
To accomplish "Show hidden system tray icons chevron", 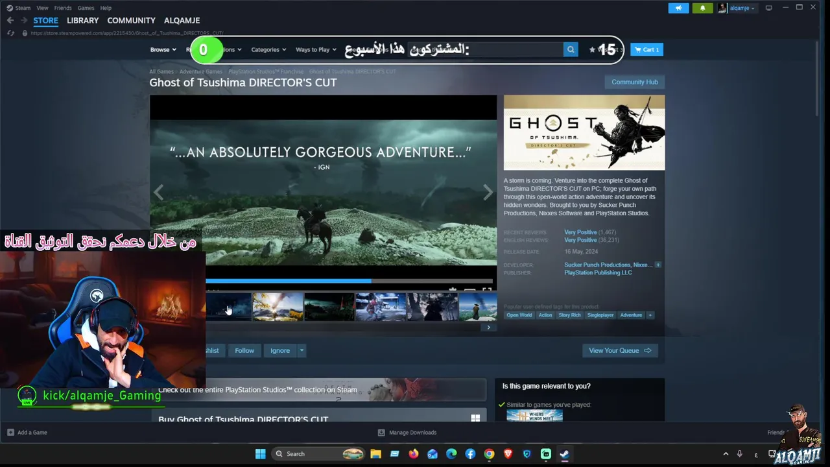I will click(724, 454).
